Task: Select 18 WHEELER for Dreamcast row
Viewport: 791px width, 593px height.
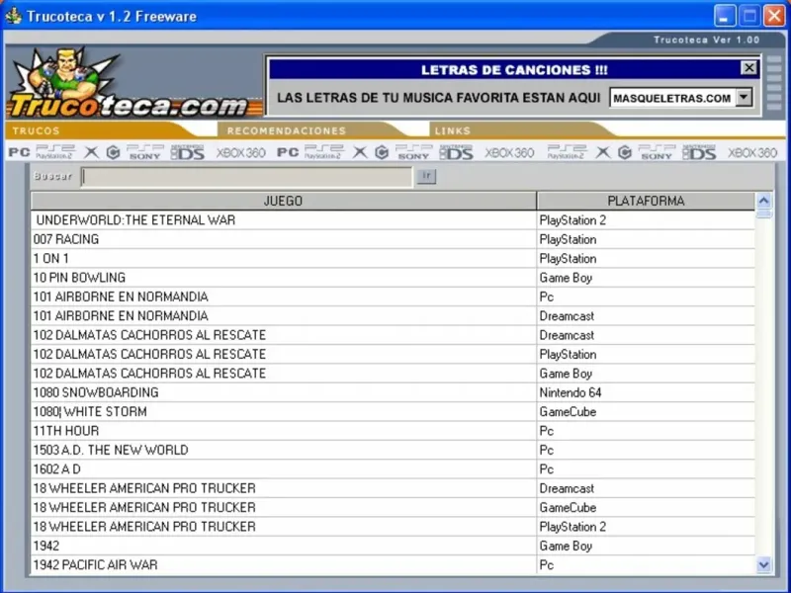Action: [x=393, y=488]
